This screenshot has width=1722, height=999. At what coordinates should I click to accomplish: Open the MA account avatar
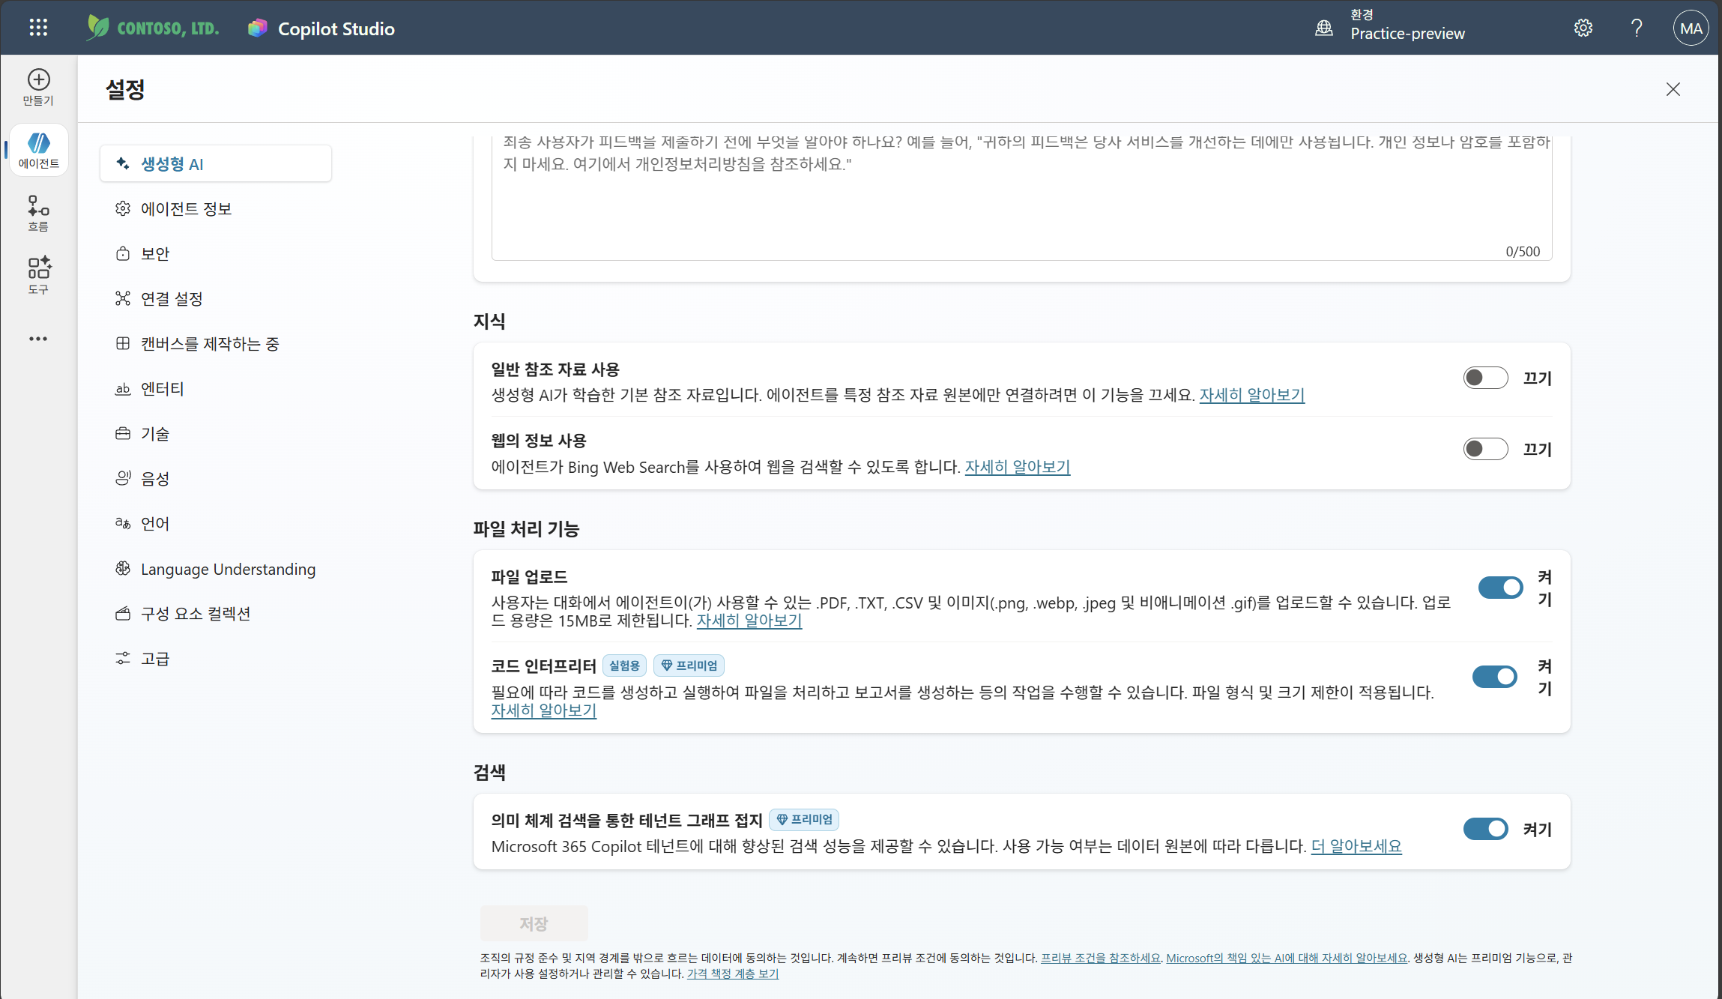1691,28
